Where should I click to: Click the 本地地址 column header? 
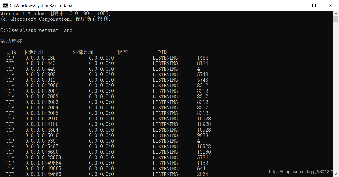tap(34, 52)
